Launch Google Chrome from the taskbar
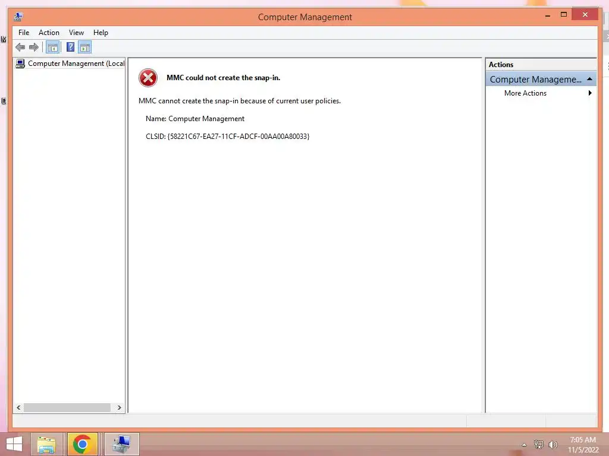 click(82, 444)
